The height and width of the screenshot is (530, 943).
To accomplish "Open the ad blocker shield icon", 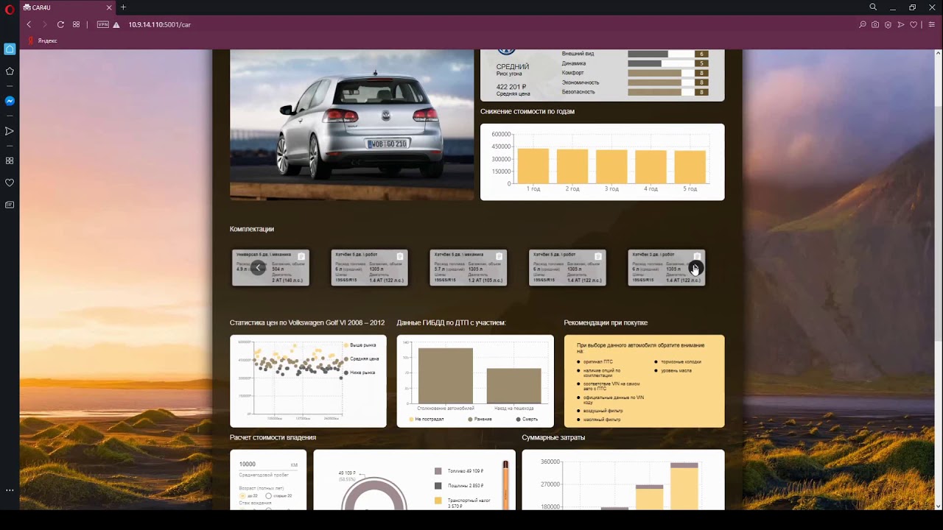I will [888, 24].
